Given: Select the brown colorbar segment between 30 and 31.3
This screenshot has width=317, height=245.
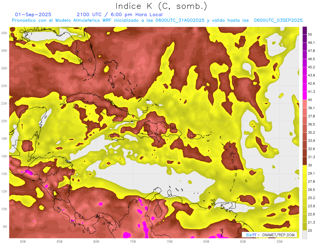Looking at the screenshot, I should click(x=305, y=161).
